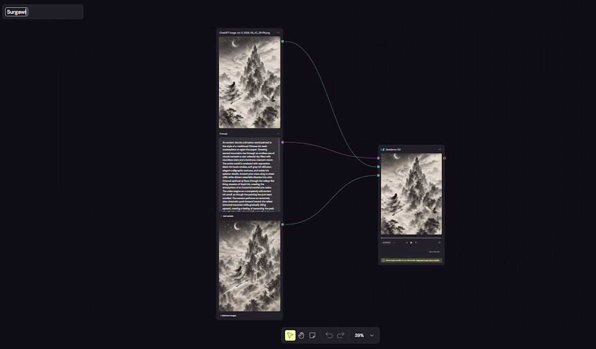Screen dimensions: 596x349
Task: Click the Run Model button
Action: pos(433,252)
